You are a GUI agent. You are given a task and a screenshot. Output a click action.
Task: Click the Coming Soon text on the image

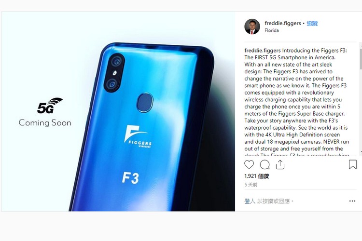45,123
